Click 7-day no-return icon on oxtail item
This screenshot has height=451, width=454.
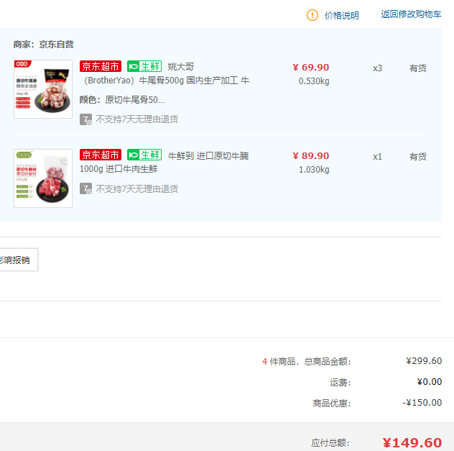(85, 119)
